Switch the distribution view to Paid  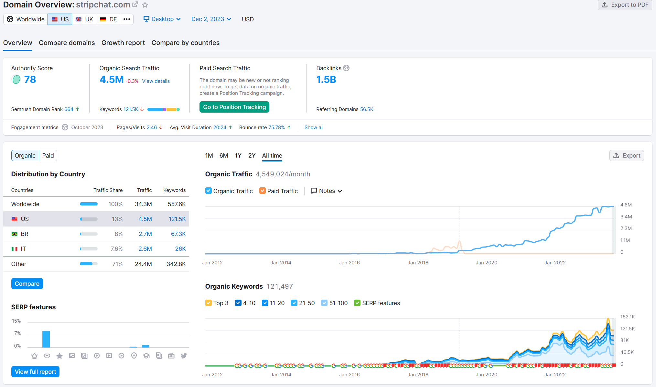point(48,156)
